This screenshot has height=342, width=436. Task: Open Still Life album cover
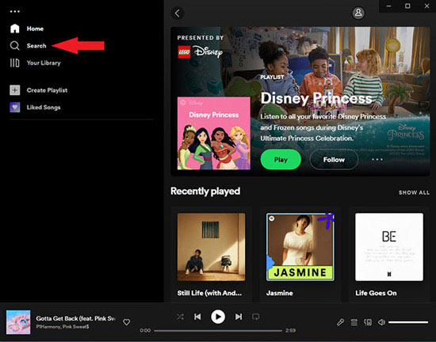212,247
